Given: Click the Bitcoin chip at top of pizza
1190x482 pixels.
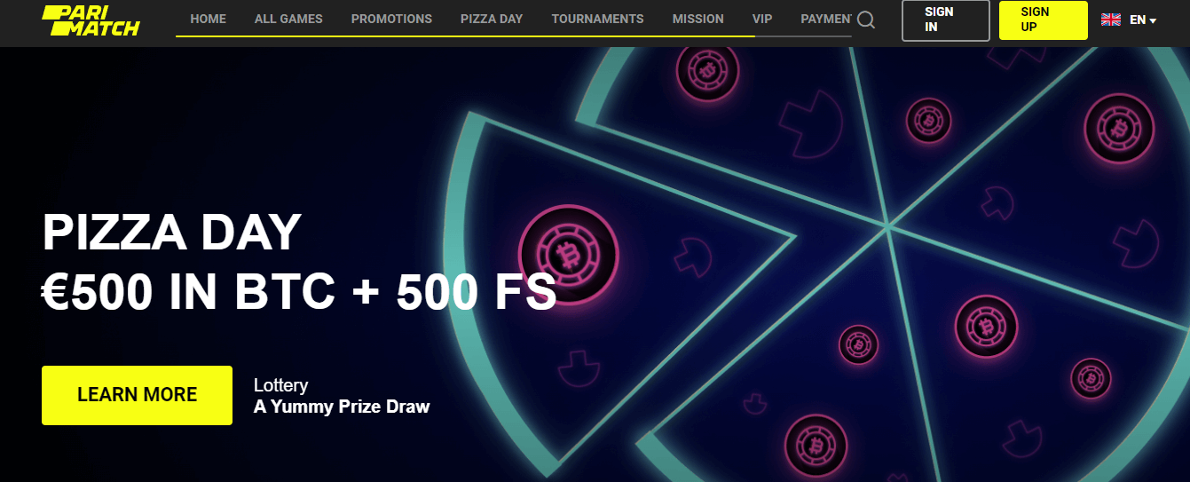Looking at the screenshot, I should pos(707,69).
